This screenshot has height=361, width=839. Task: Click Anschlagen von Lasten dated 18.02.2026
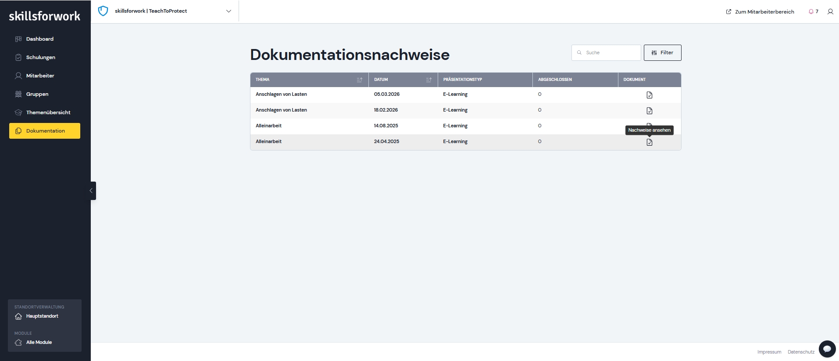281,110
